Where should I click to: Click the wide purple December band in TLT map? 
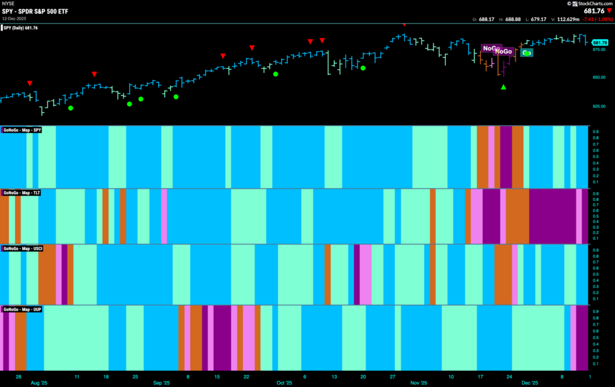tap(553, 216)
